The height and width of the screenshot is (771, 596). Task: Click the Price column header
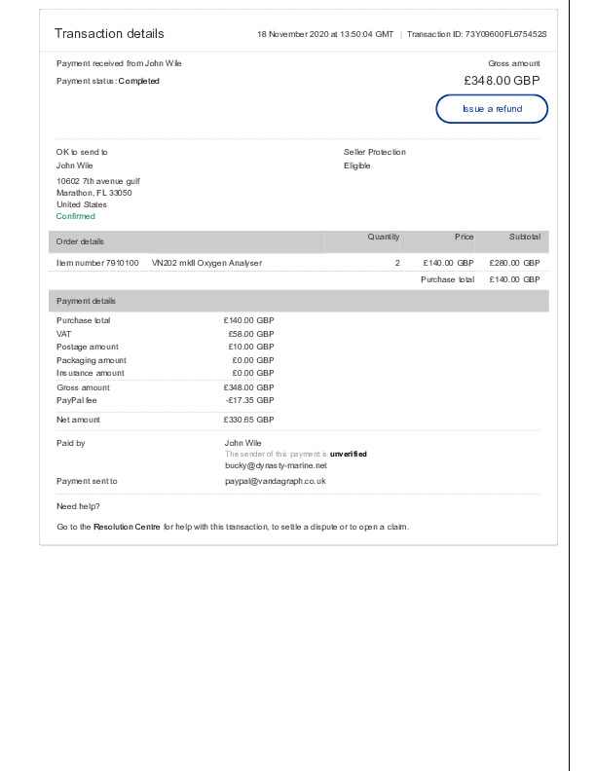pyautogui.click(x=464, y=238)
